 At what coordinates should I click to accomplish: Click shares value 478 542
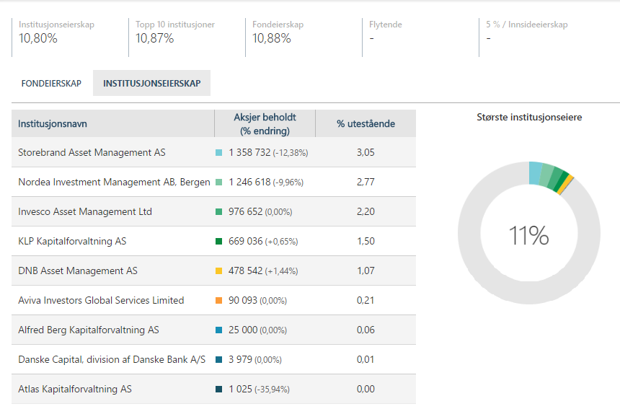[x=246, y=271]
